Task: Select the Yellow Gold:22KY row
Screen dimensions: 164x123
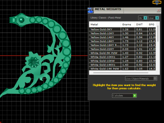Action: 122,49
